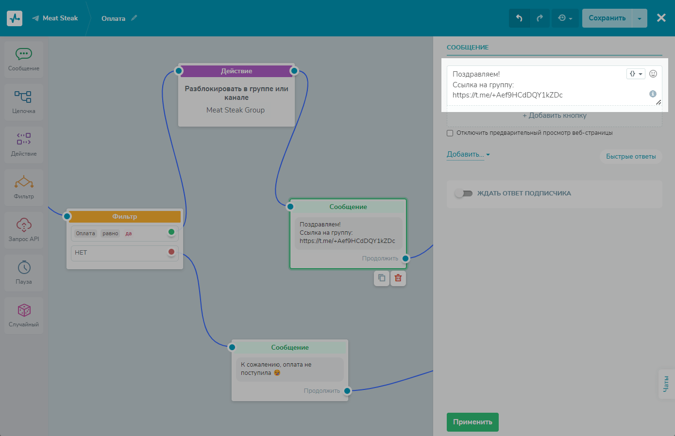Check the disable web page preview checkbox
The height and width of the screenshot is (436, 675).
pos(450,133)
